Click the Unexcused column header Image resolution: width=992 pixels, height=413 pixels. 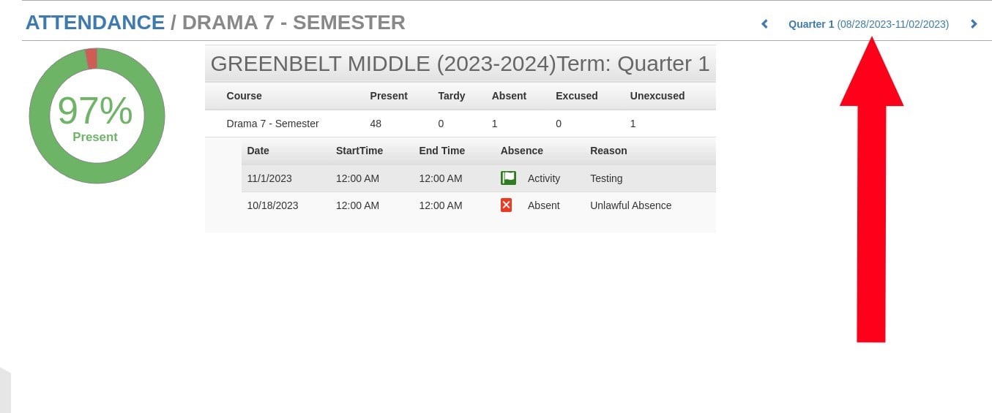[657, 96]
